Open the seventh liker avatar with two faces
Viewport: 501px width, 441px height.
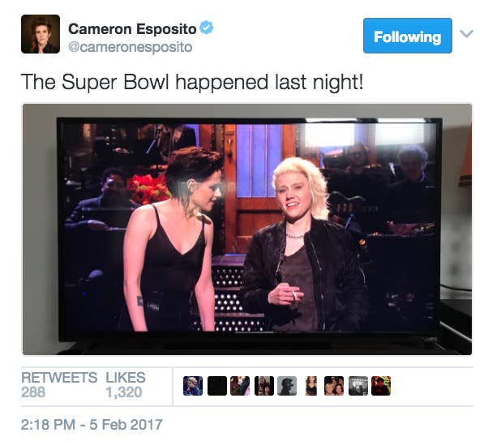tap(334, 386)
